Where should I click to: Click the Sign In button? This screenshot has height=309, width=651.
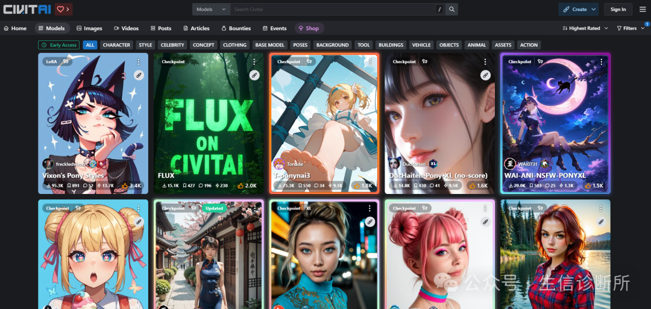pyautogui.click(x=618, y=9)
